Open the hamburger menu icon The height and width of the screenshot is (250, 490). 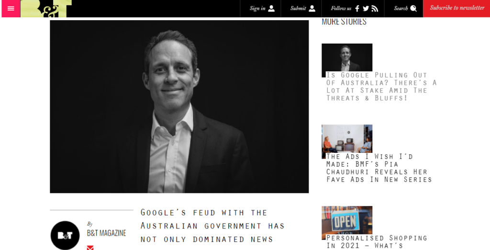point(11,9)
